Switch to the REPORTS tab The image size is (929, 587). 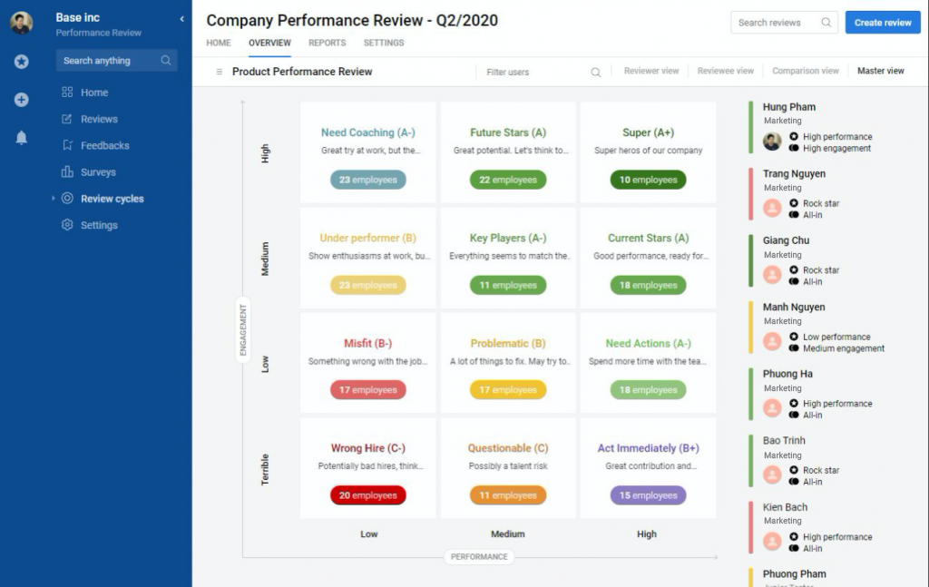(327, 43)
